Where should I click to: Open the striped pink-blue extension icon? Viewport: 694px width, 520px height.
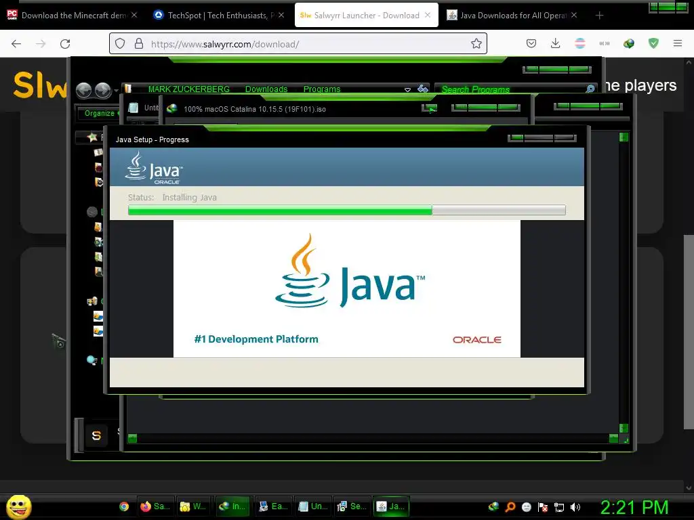pyautogui.click(x=580, y=43)
